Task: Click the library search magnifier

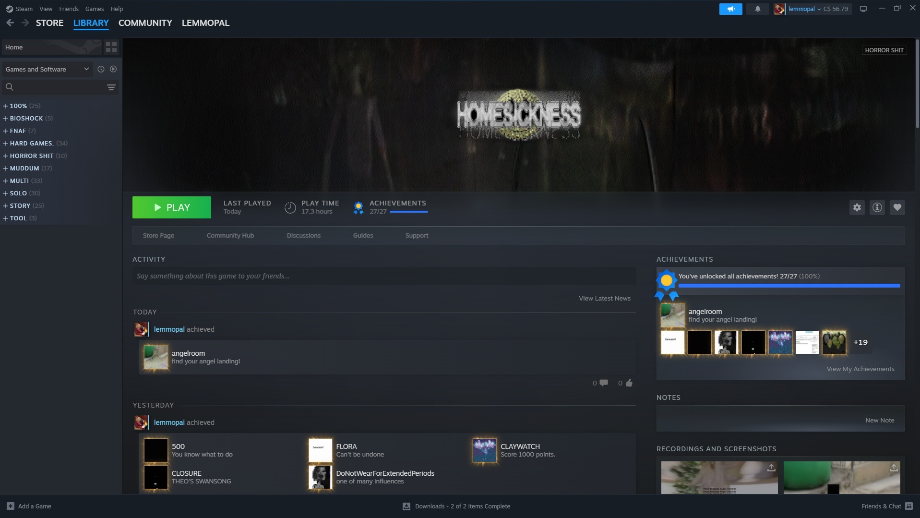Action: coord(10,87)
